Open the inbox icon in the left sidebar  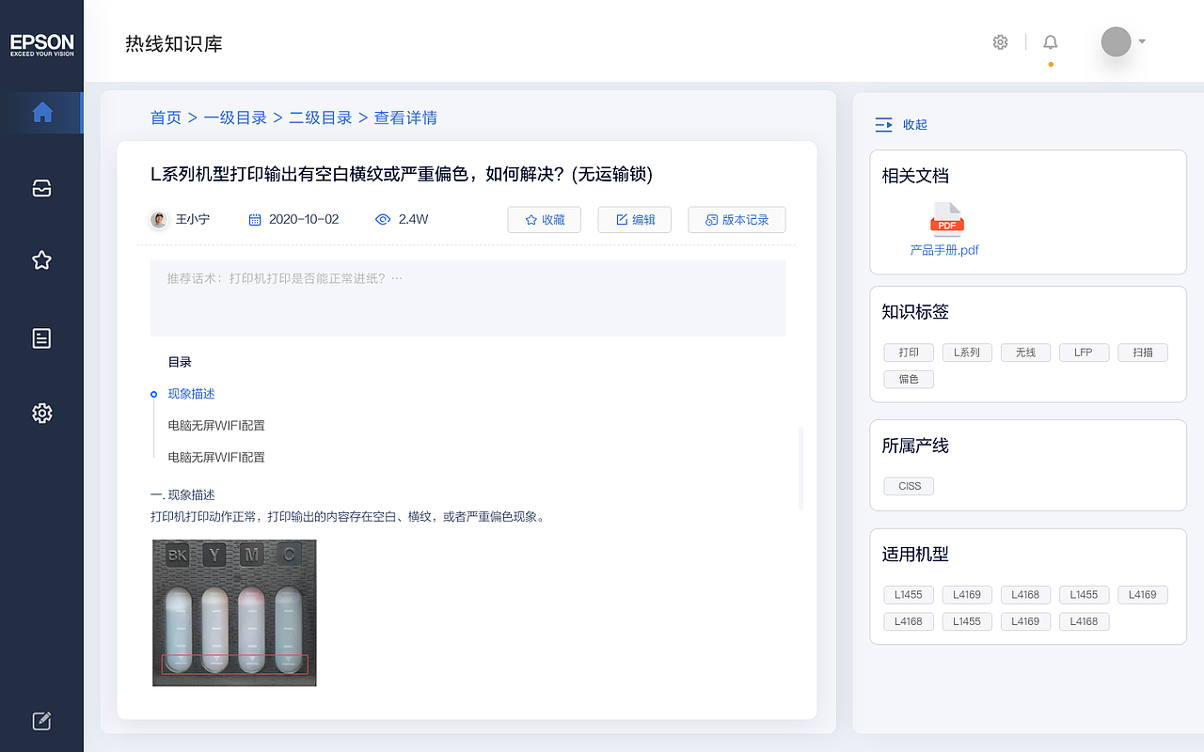click(x=41, y=187)
